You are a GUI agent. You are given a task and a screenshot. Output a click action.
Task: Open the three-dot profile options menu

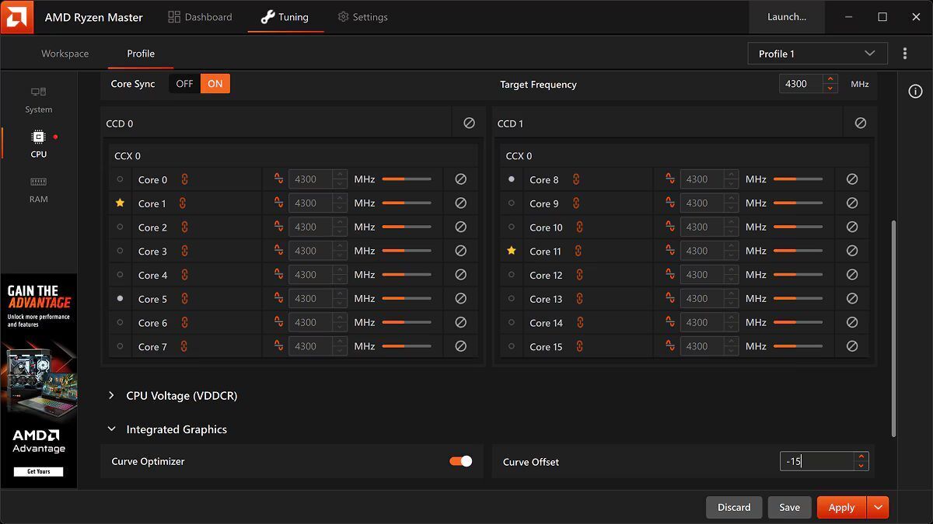point(905,54)
